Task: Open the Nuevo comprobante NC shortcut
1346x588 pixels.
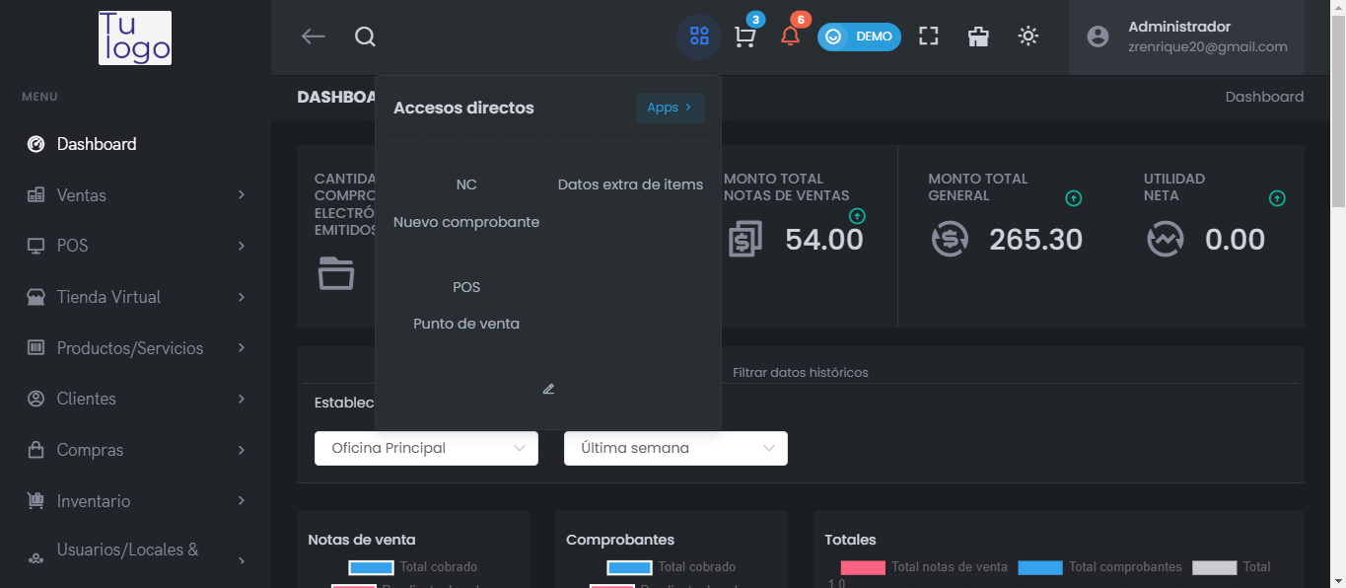Action: point(465,202)
